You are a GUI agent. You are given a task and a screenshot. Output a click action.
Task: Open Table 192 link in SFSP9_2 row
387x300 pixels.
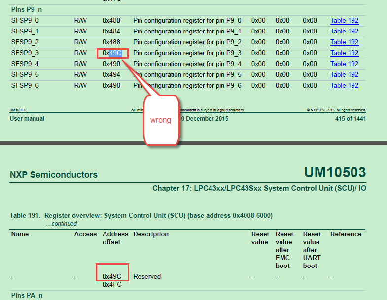(x=344, y=42)
